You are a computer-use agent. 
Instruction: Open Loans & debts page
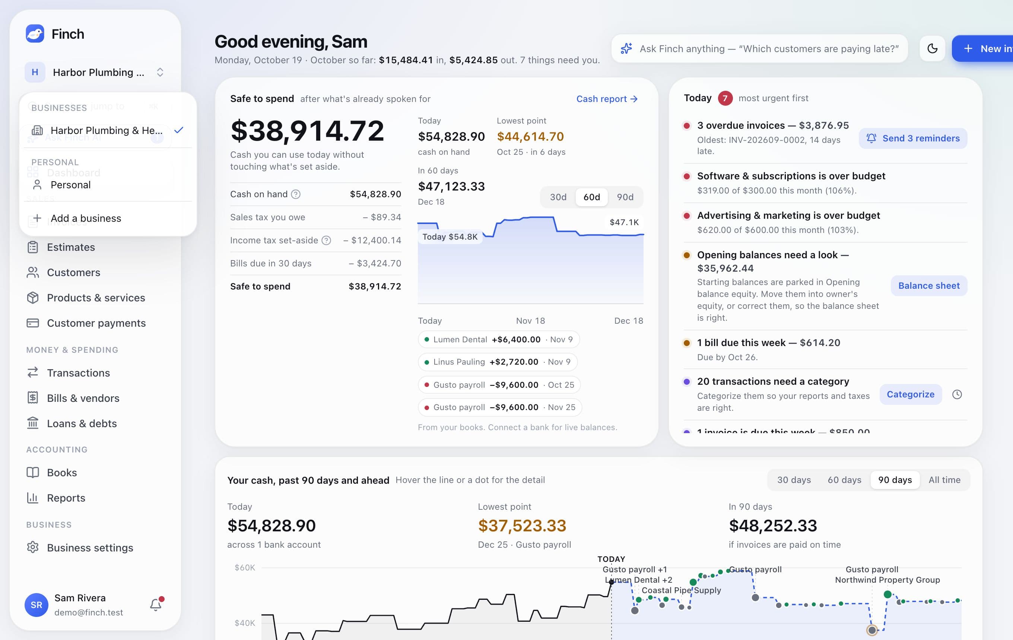[x=95, y=423]
